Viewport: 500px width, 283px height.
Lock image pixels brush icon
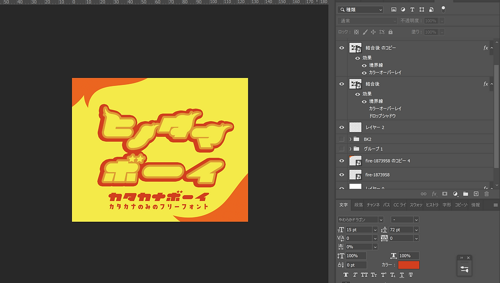pyautogui.click(x=365, y=32)
